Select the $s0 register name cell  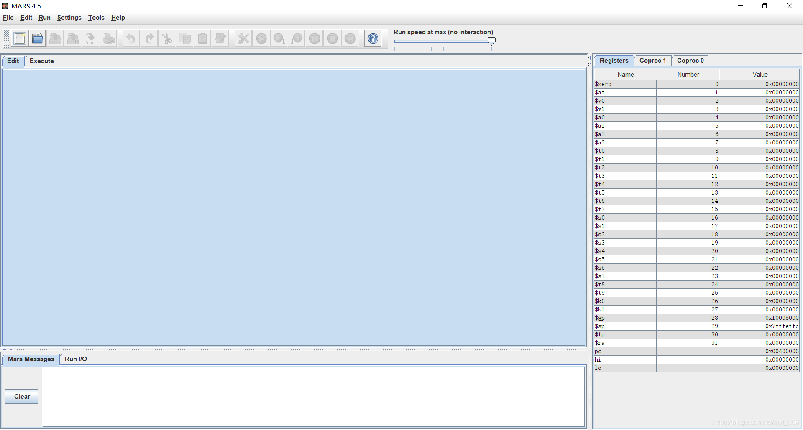tap(625, 218)
